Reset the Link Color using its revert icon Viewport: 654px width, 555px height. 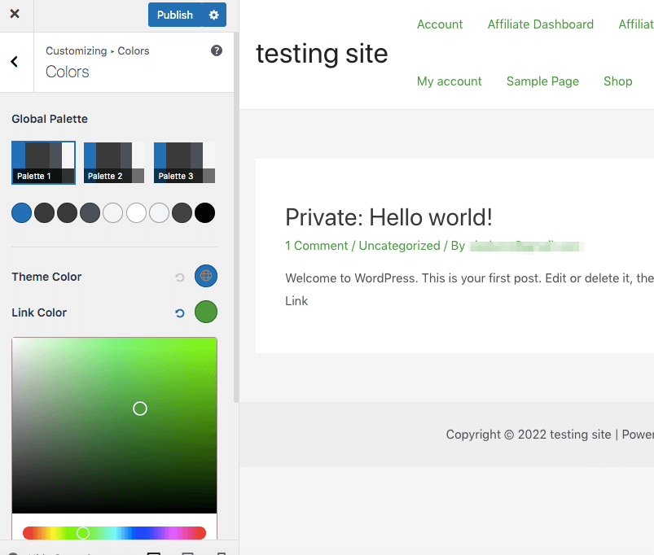click(179, 312)
